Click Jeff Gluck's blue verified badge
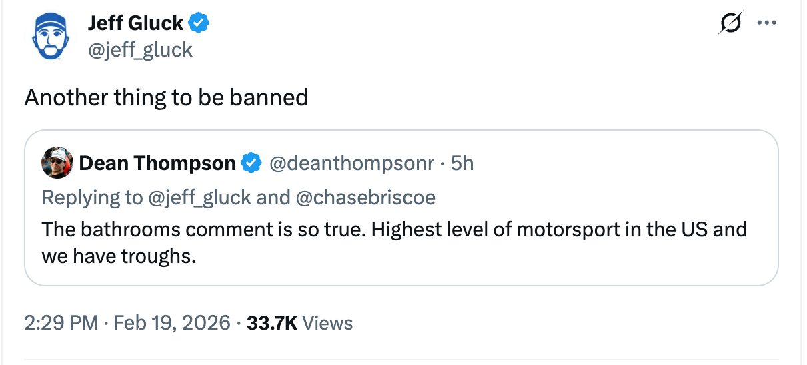807x365 pixels. [199, 23]
